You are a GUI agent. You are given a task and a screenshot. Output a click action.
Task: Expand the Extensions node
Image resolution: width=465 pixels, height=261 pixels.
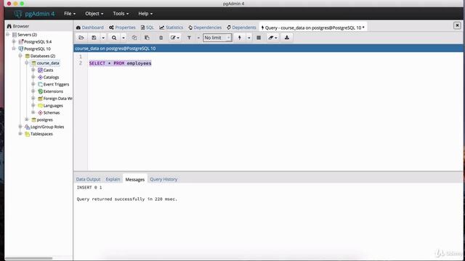coord(33,91)
